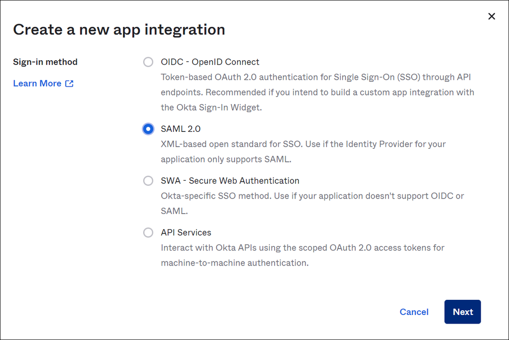
Task: Dismiss the dialog with the X icon
Action: tap(492, 16)
